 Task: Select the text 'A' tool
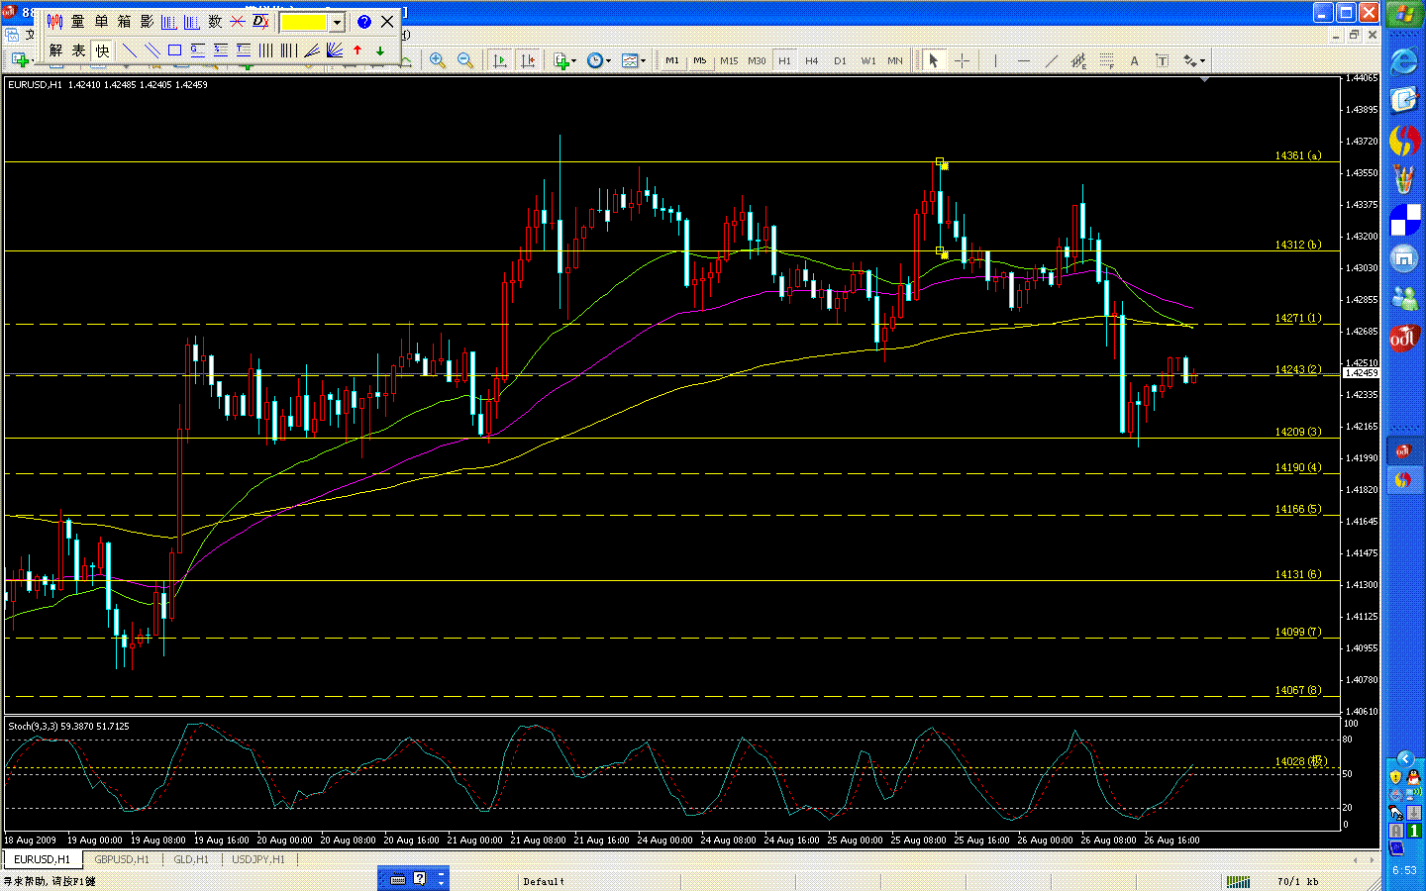(x=1134, y=61)
